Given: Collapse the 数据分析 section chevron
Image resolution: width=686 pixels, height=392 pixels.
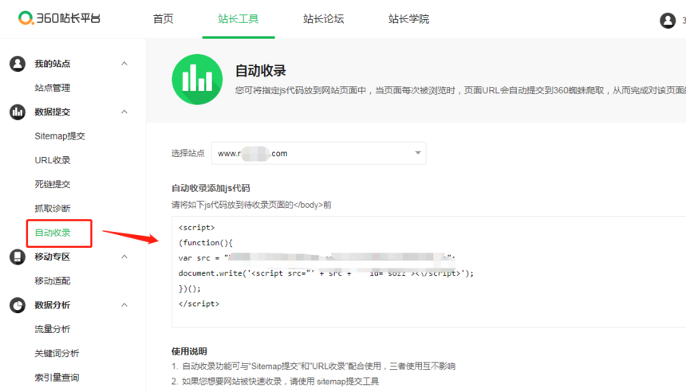Looking at the screenshot, I should click(124, 305).
